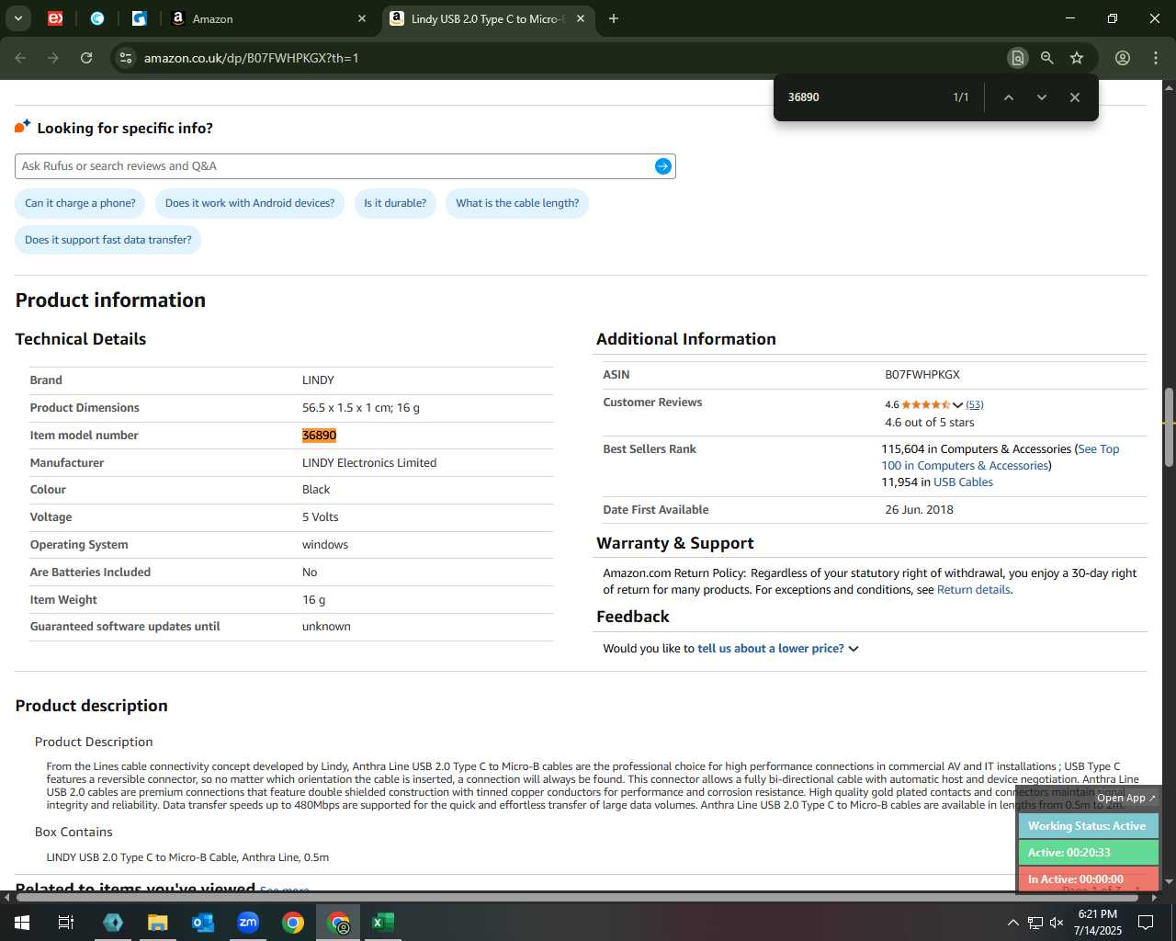Click the network icon in the system tray
This screenshot has height=941, width=1176.
point(1035,923)
